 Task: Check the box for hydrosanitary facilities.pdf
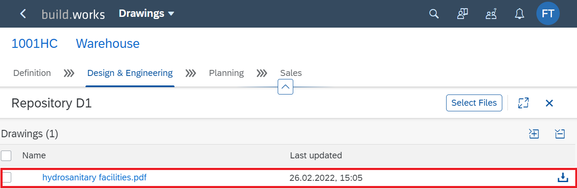[6, 177]
